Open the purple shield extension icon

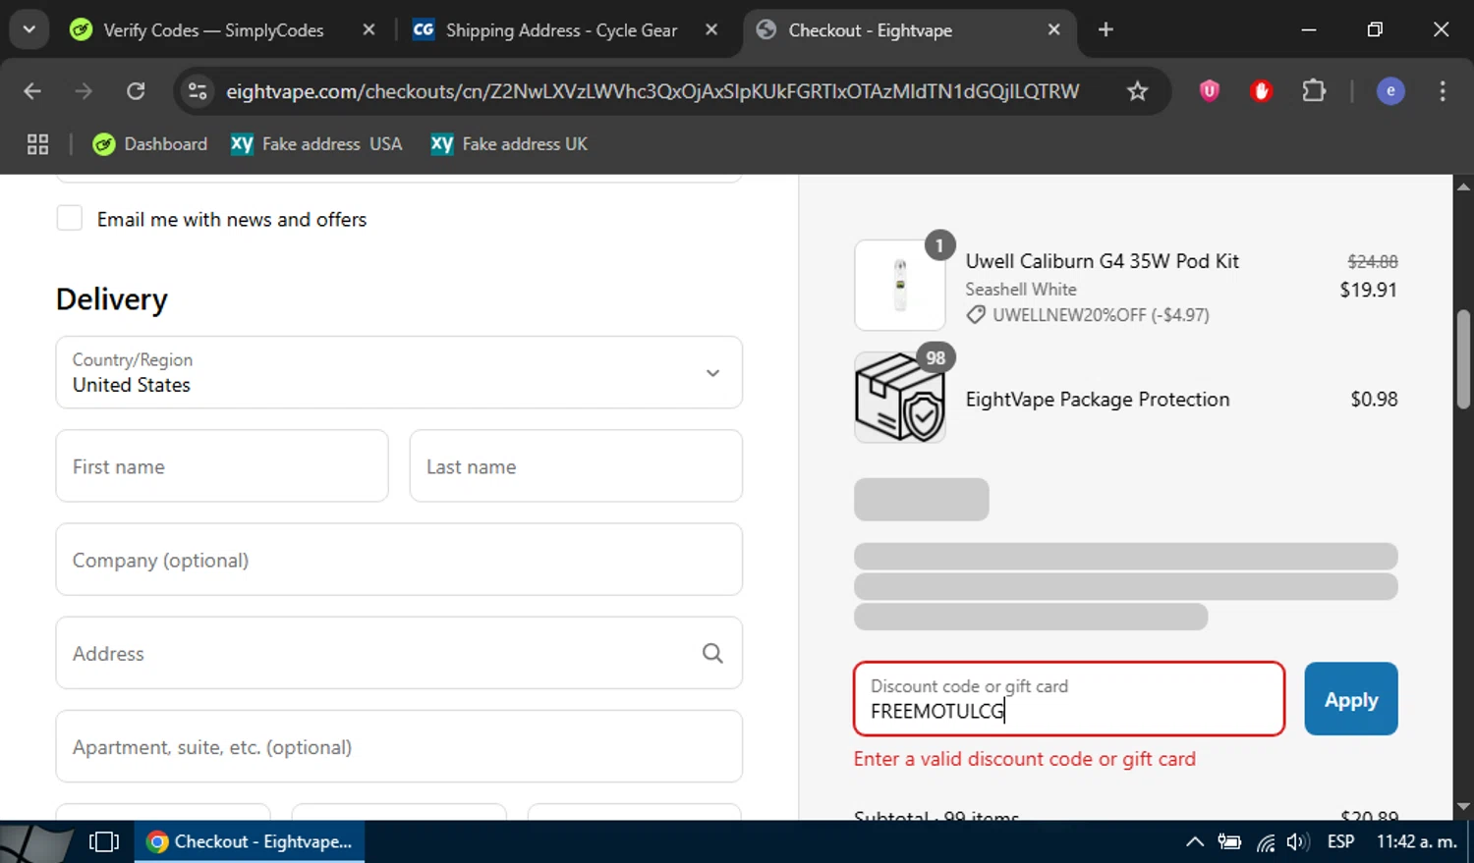(1209, 91)
